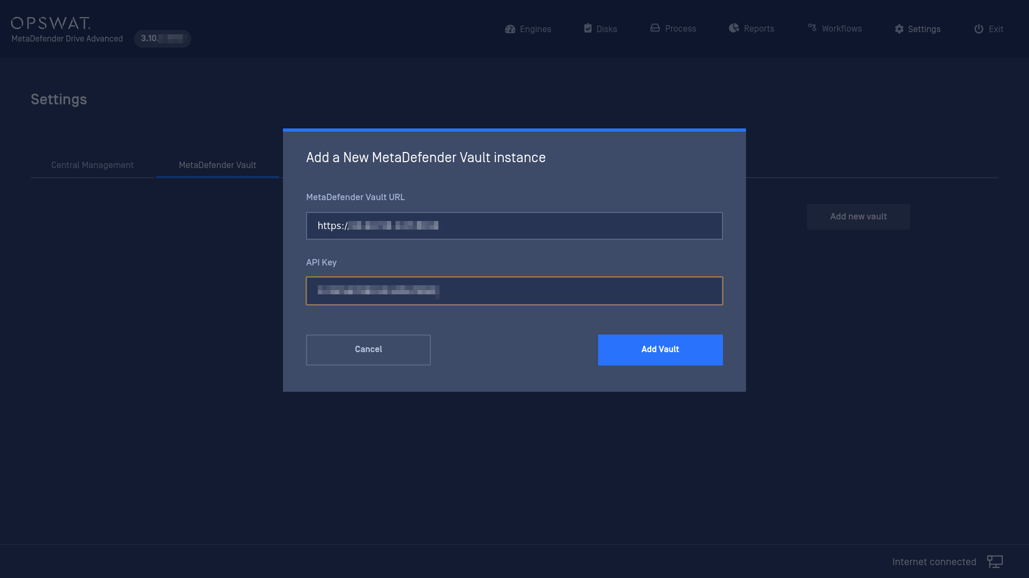1029x578 pixels.
Task: Click the Settings page heading
Action: click(x=58, y=100)
